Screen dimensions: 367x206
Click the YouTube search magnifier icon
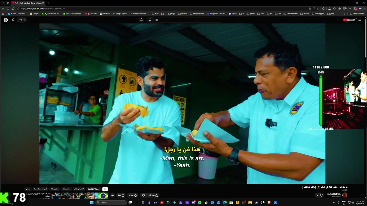(150, 20)
